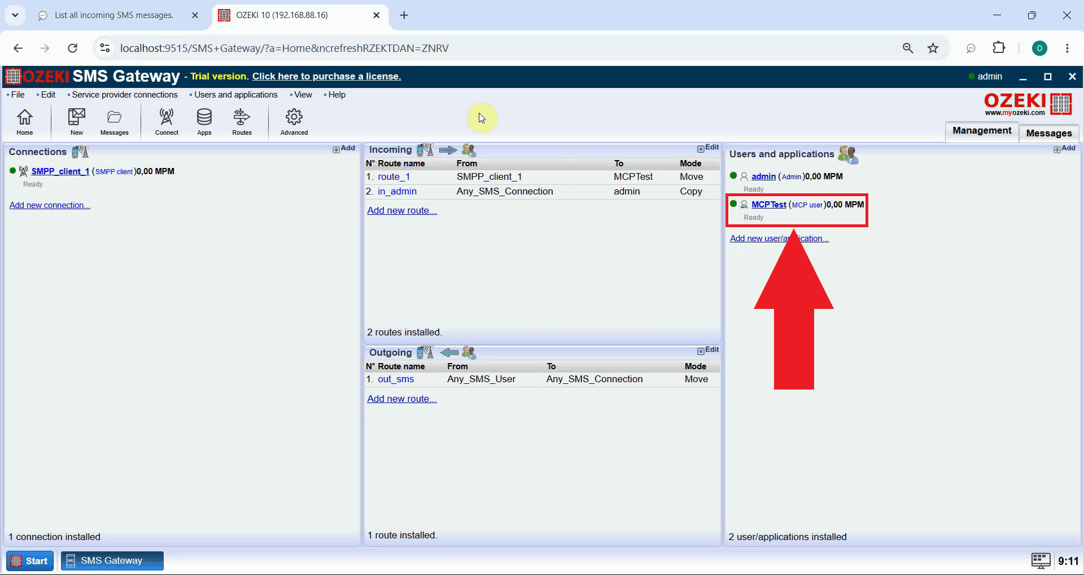The image size is (1084, 575).
Task: Click Add new route under Outgoing
Action: [402, 399]
